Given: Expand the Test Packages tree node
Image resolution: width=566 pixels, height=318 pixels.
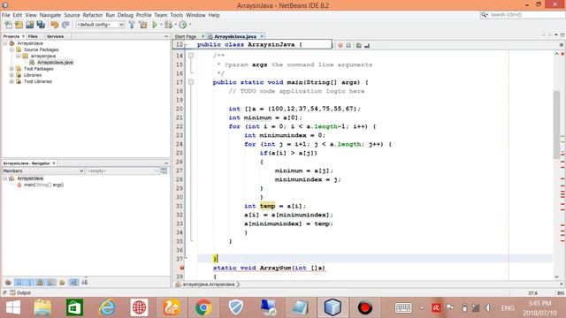Looking at the screenshot, I should [11, 69].
